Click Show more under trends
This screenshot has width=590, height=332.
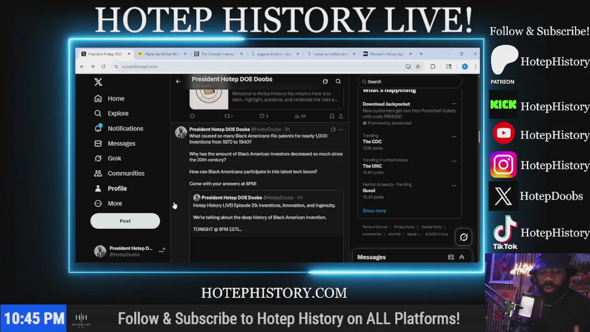[x=374, y=211]
